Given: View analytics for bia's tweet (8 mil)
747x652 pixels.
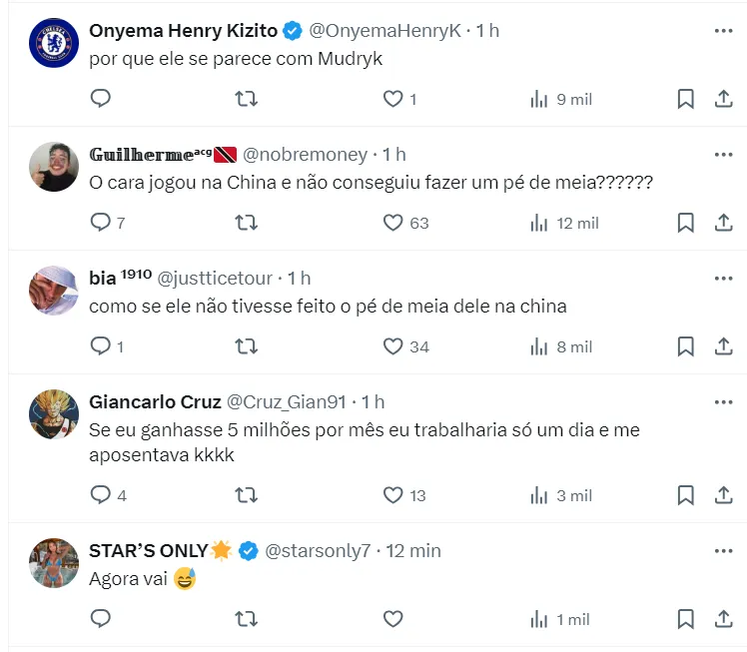Looking at the screenshot, I should point(563,346).
